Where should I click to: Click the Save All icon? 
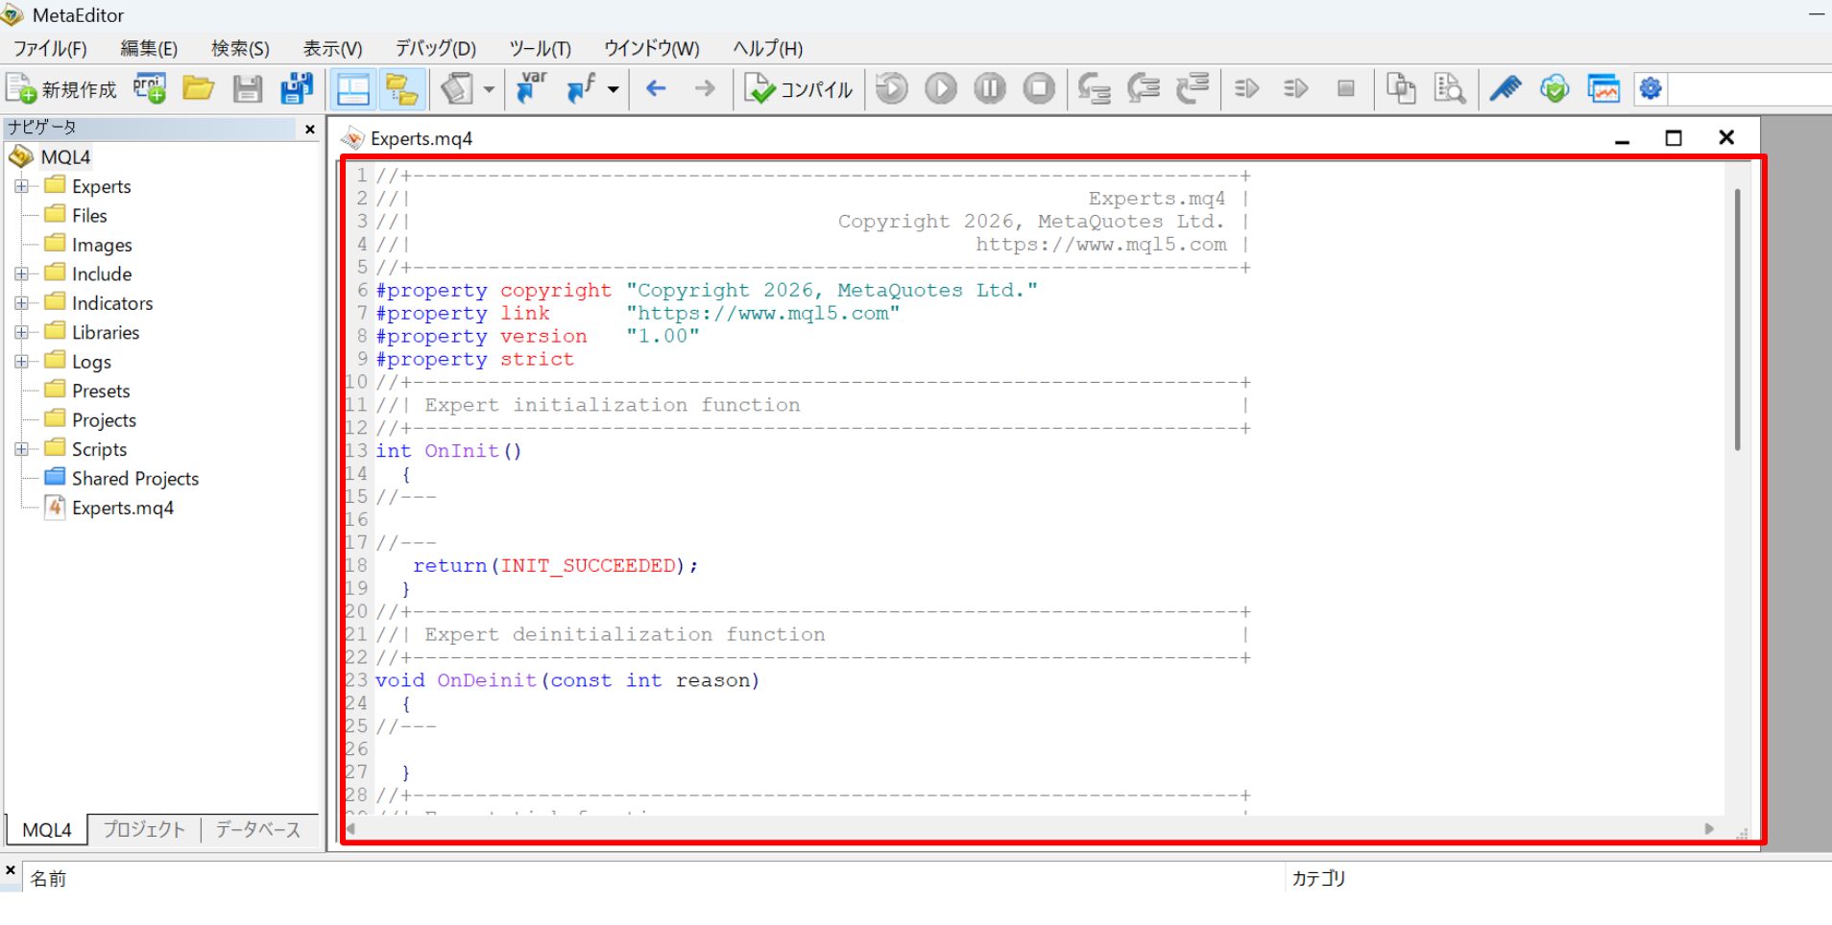pos(297,89)
